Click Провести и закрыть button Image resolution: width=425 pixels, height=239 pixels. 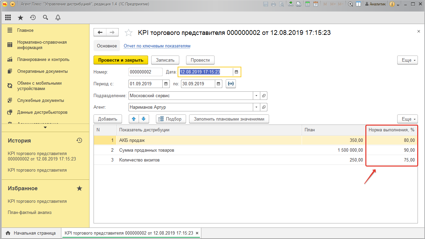pyautogui.click(x=121, y=60)
